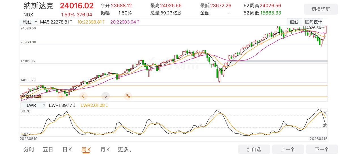340x157 pixels.
Task: Tap the 89.76 LWR axis label
Action: click(x=25, y=111)
